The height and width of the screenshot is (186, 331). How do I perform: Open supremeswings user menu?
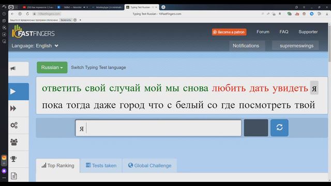pyautogui.click(x=296, y=46)
